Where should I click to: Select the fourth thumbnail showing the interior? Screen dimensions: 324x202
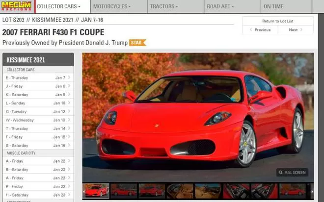180,191
